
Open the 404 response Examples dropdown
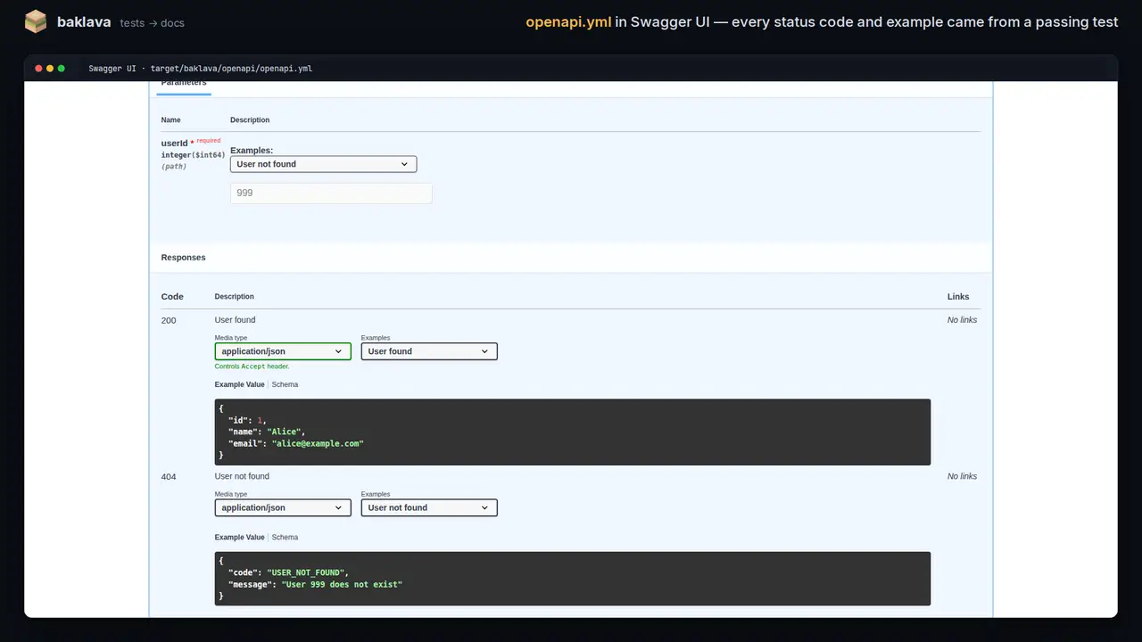tap(429, 507)
